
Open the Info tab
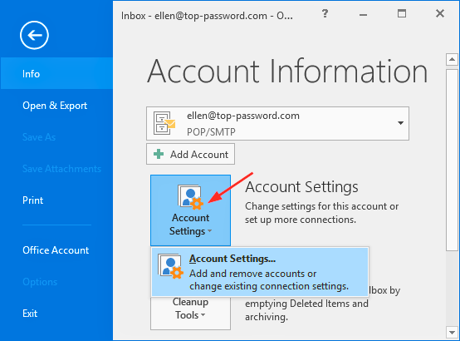pos(56,73)
